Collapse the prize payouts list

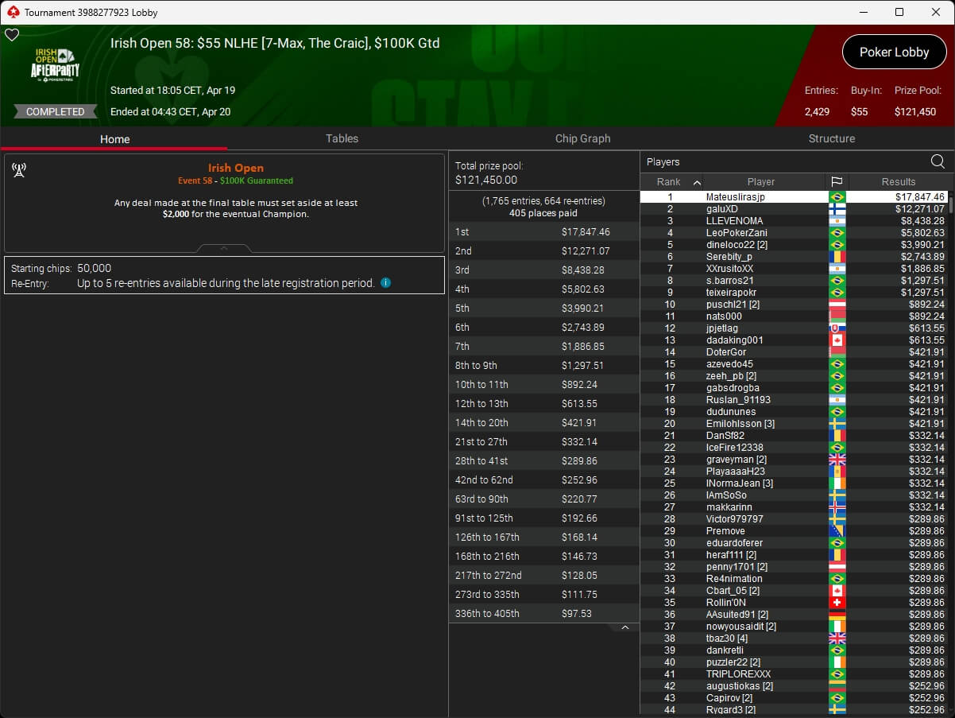click(x=624, y=628)
